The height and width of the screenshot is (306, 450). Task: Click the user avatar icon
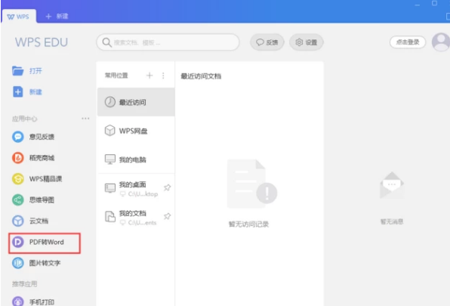[x=441, y=42]
